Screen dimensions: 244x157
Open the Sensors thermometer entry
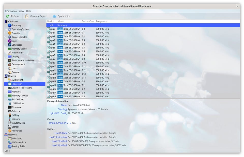15,119
